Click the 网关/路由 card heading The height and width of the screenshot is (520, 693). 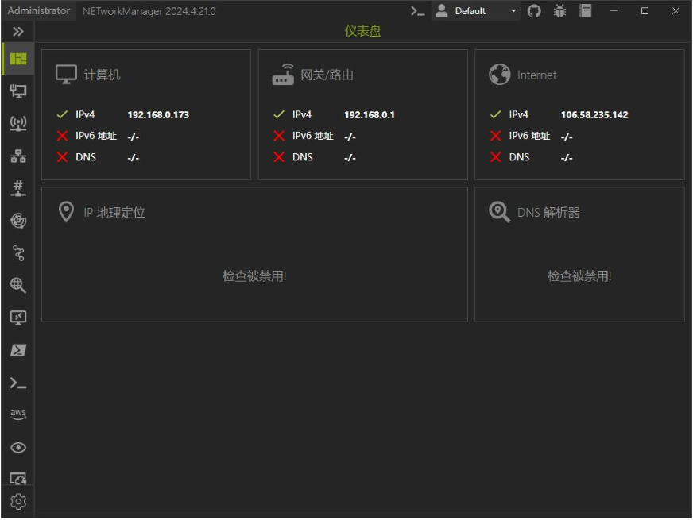click(x=327, y=75)
